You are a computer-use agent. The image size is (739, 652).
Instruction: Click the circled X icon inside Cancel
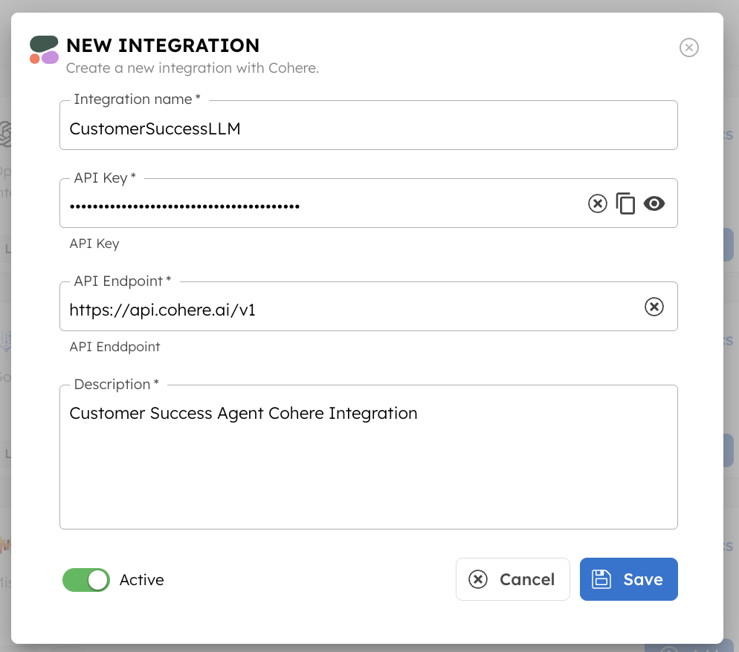pyautogui.click(x=479, y=579)
